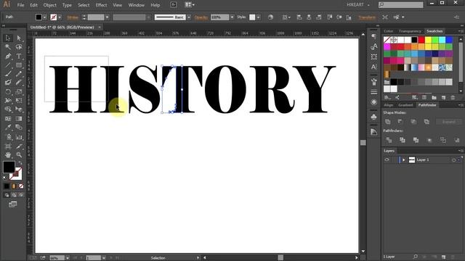
Task: Click the Minus Back pathfinder icon
Action: [x=457, y=140]
